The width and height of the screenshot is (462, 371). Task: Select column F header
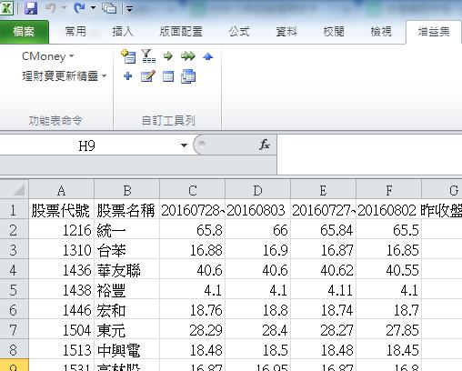click(x=389, y=190)
